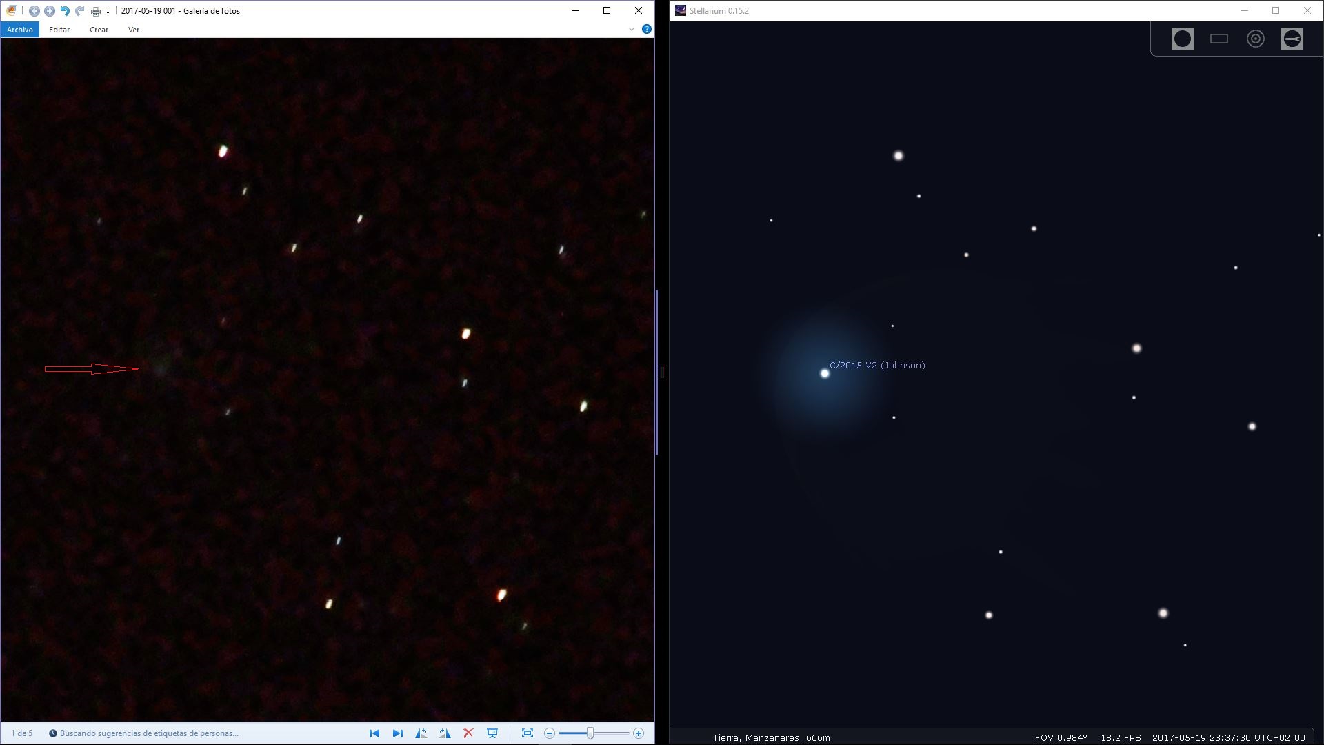Go to next photo in gallery

click(x=397, y=733)
